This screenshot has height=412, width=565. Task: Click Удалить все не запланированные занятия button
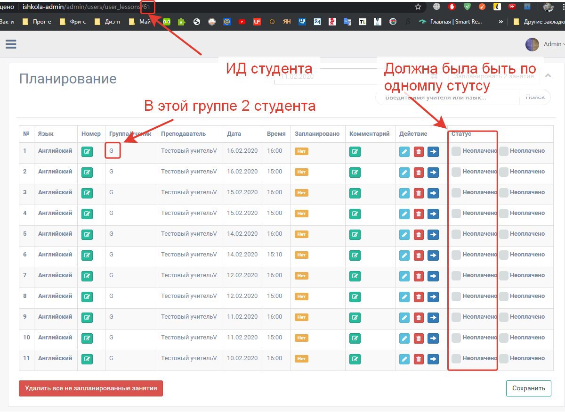91,388
